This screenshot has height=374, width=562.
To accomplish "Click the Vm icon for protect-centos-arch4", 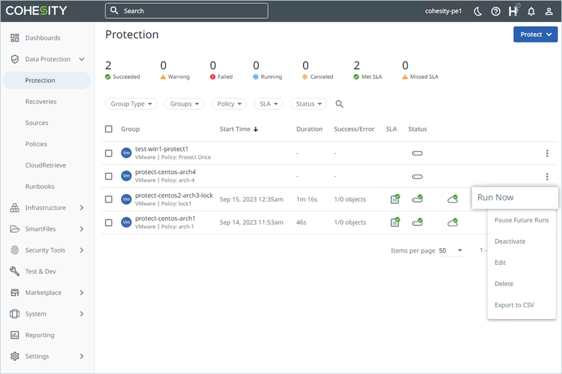I will tap(126, 176).
